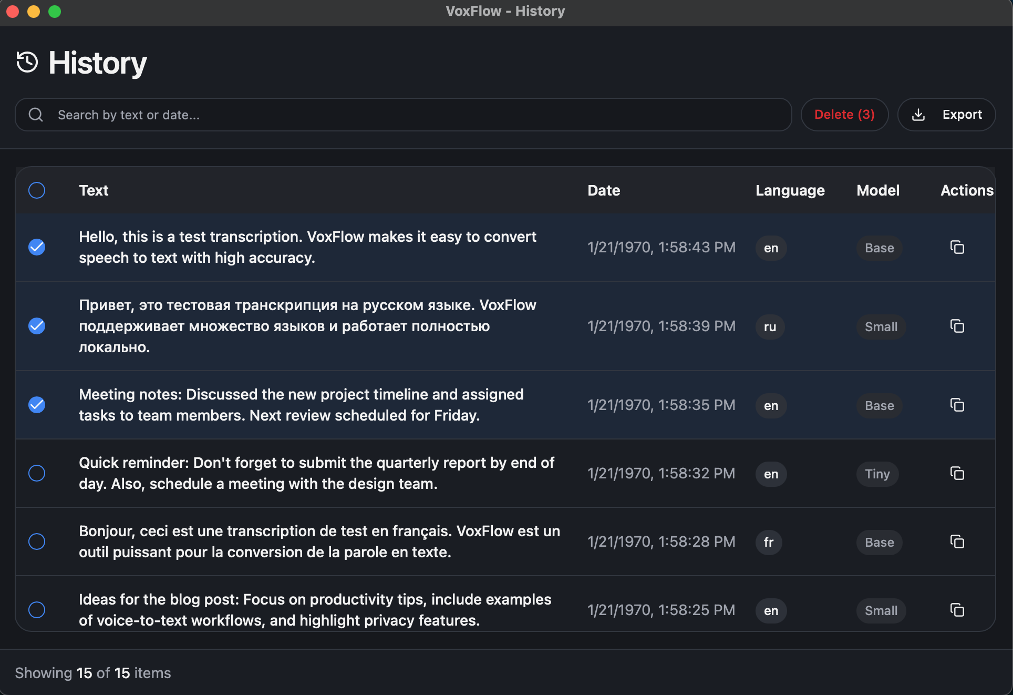1013x695 pixels.
Task: Check the blog post ideas row
Action: (37, 610)
